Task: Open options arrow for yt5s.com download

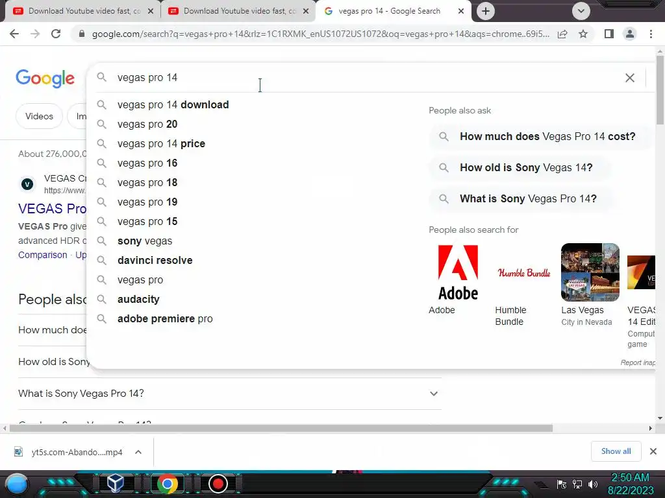Action: click(x=138, y=452)
